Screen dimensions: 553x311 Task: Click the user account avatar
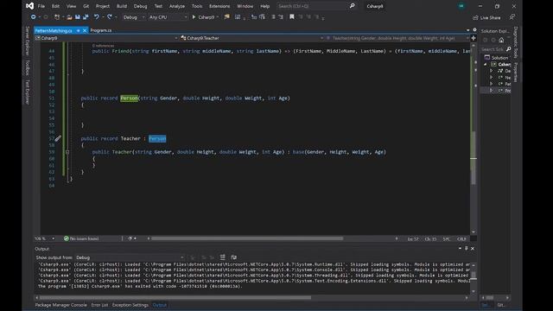(x=461, y=6)
